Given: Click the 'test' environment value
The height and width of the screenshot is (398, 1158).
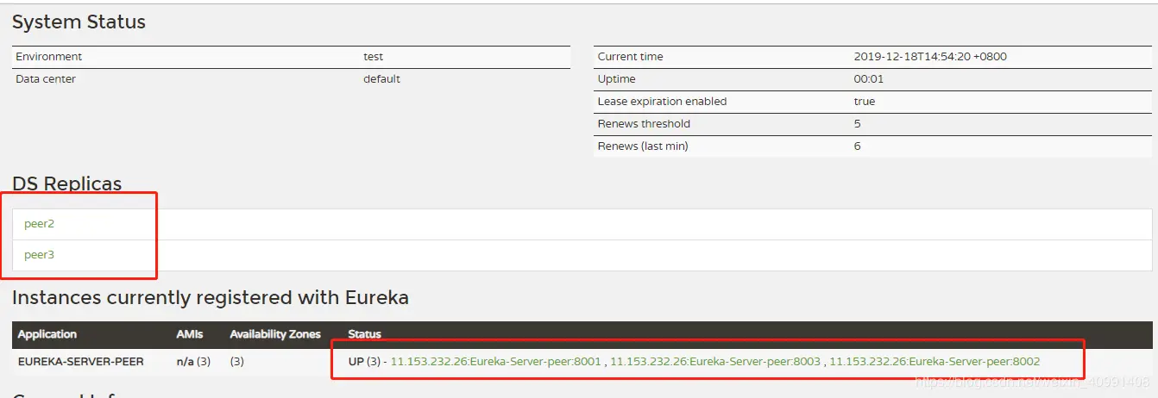Looking at the screenshot, I should (x=374, y=57).
